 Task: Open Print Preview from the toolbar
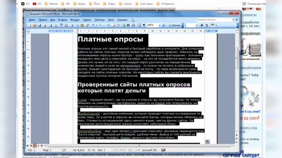pos(56,25)
